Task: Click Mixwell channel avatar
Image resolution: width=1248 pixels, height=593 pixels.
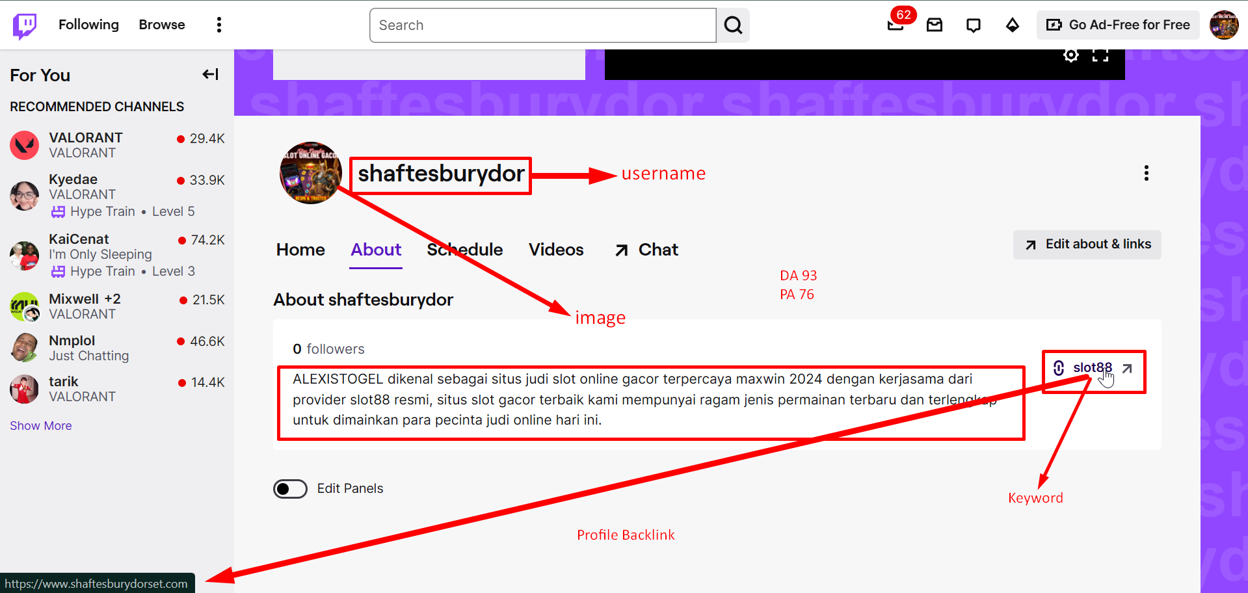Action: point(25,306)
